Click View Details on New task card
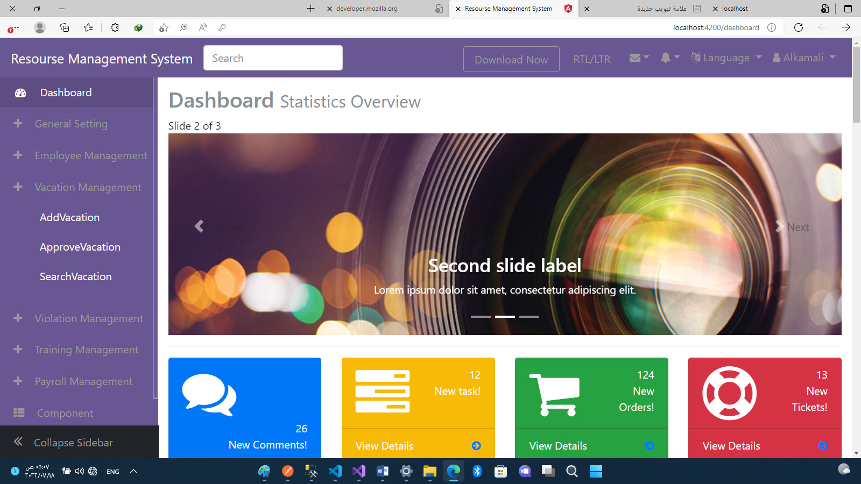Viewport: 861px width, 484px height. pos(384,446)
